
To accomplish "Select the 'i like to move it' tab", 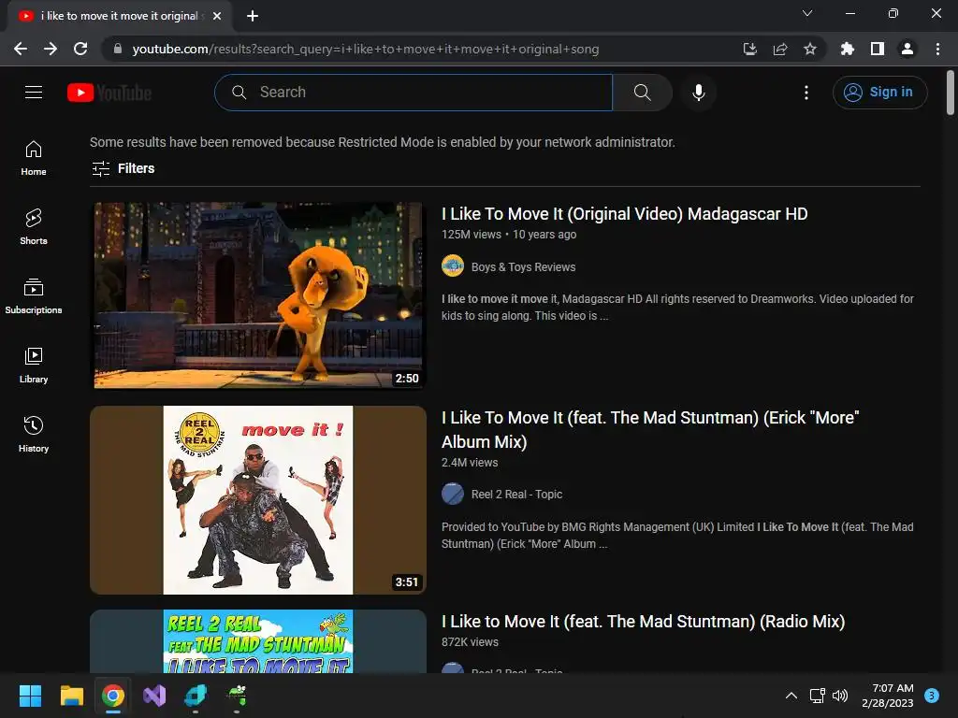I will coord(120,16).
